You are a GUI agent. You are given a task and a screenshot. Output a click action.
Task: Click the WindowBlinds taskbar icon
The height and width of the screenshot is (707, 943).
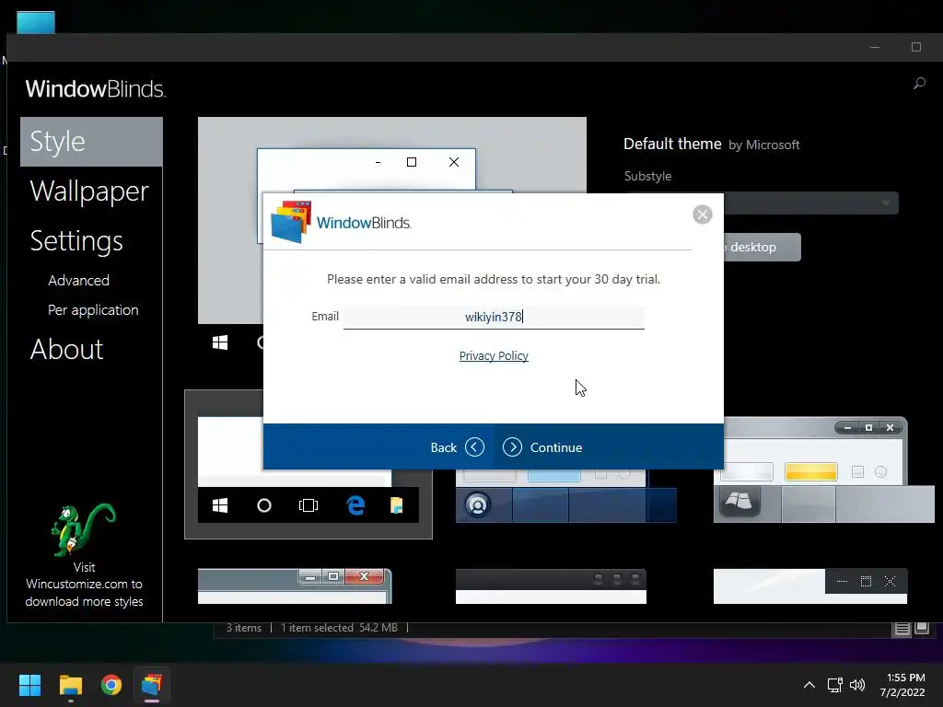[152, 685]
